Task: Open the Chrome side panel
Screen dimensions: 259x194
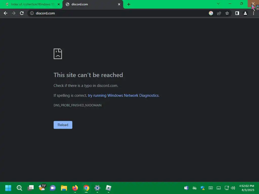Action: (237, 13)
